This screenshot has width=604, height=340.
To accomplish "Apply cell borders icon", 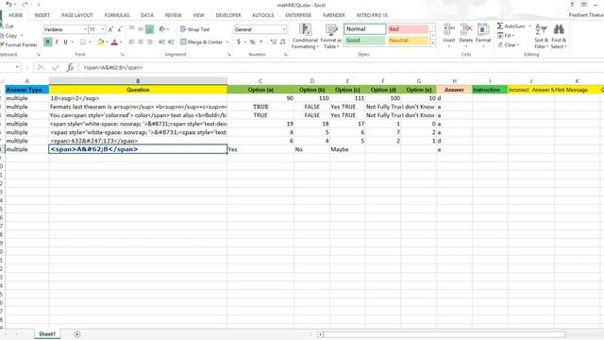I will point(83,42).
